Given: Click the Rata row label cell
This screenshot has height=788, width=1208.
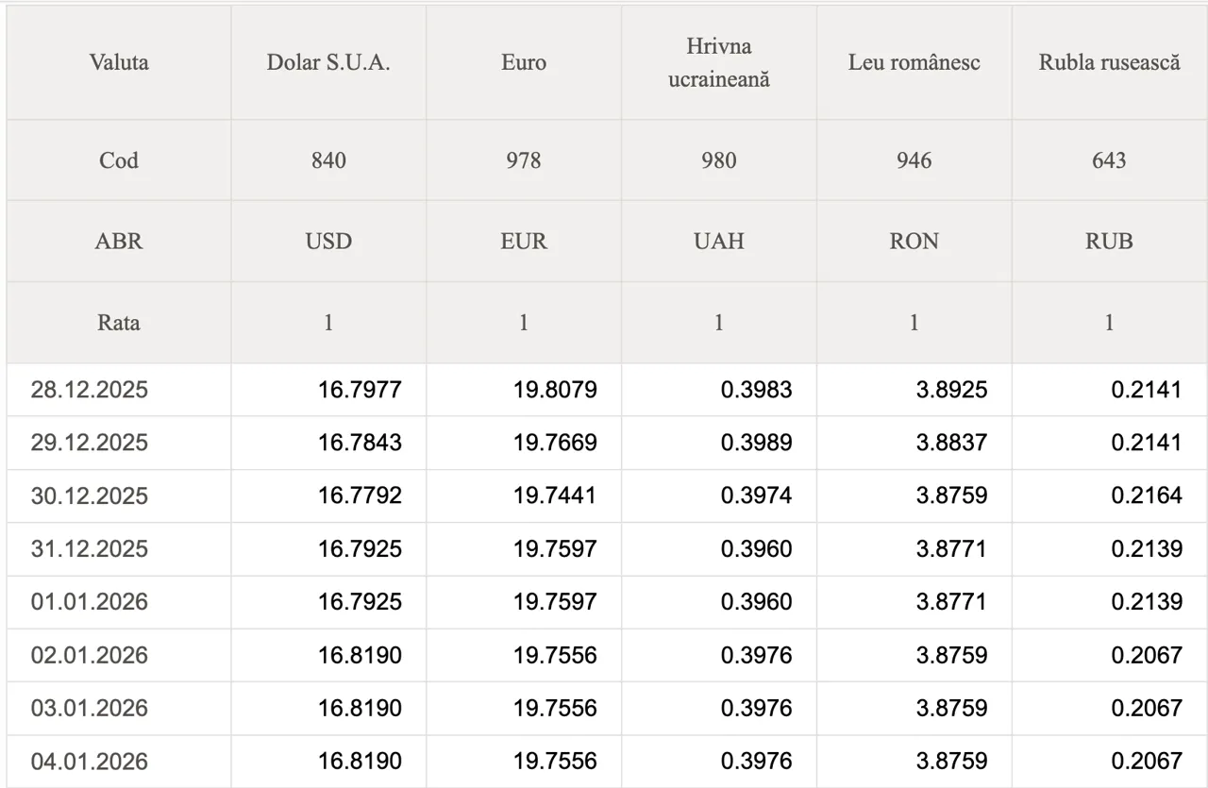Looking at the screenshot, I should click(x=119, y=323).
